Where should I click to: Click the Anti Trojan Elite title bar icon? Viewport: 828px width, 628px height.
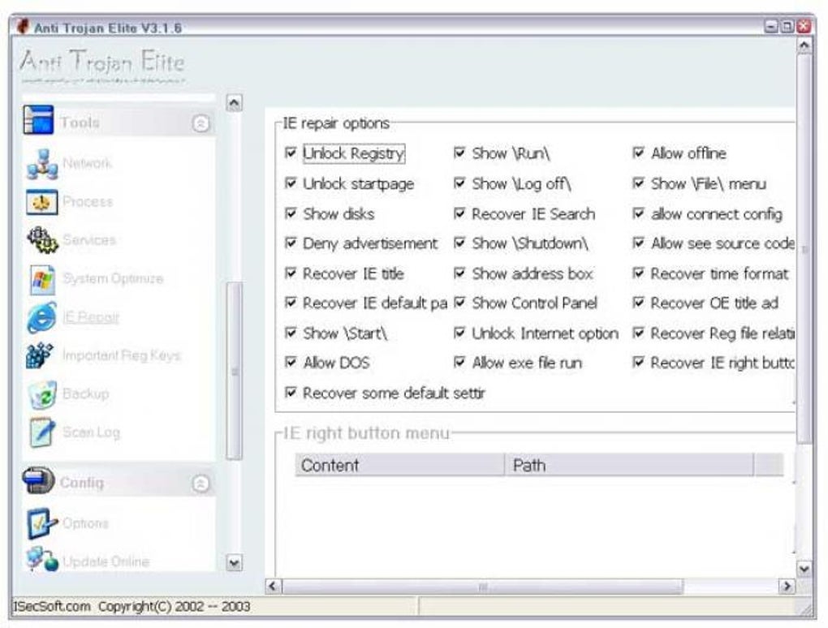click(x=22, y=27)
